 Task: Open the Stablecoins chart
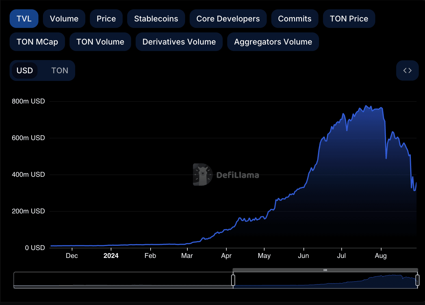click(156, 19)
